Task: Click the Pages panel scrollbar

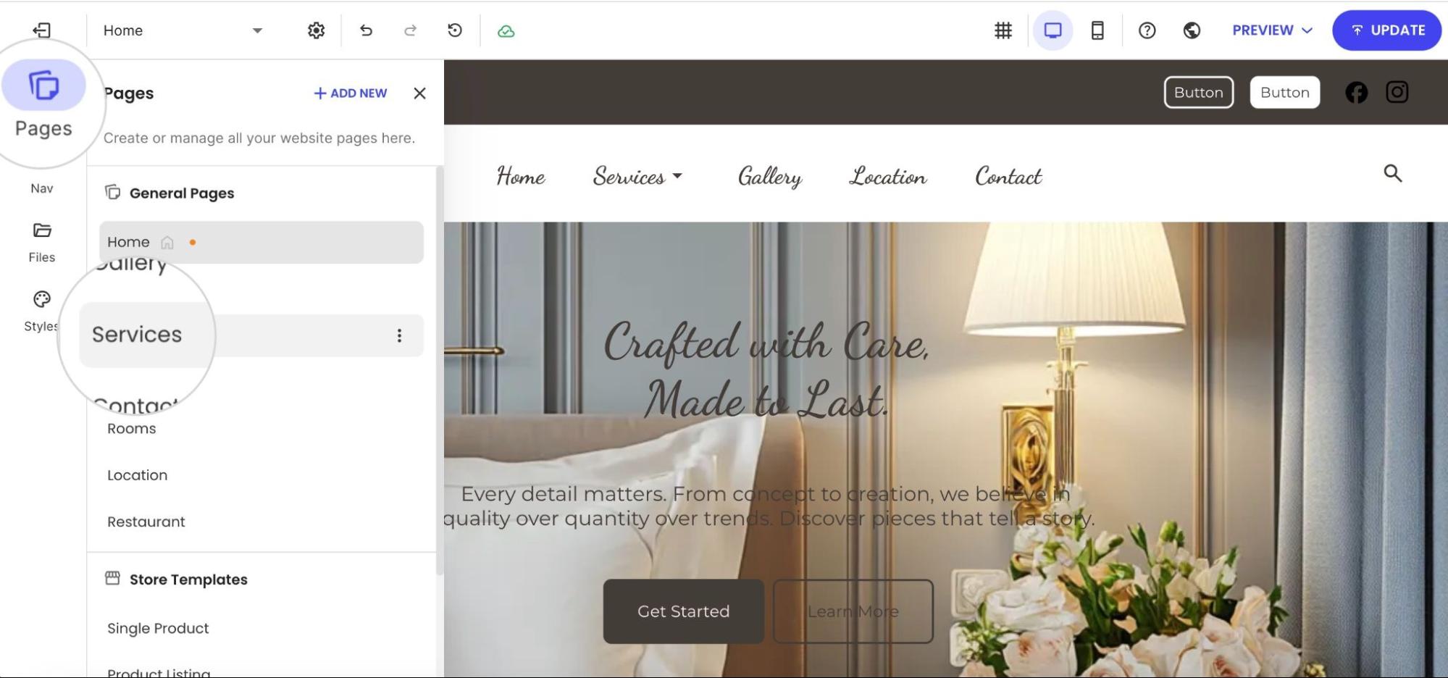Action: point(439,371)
